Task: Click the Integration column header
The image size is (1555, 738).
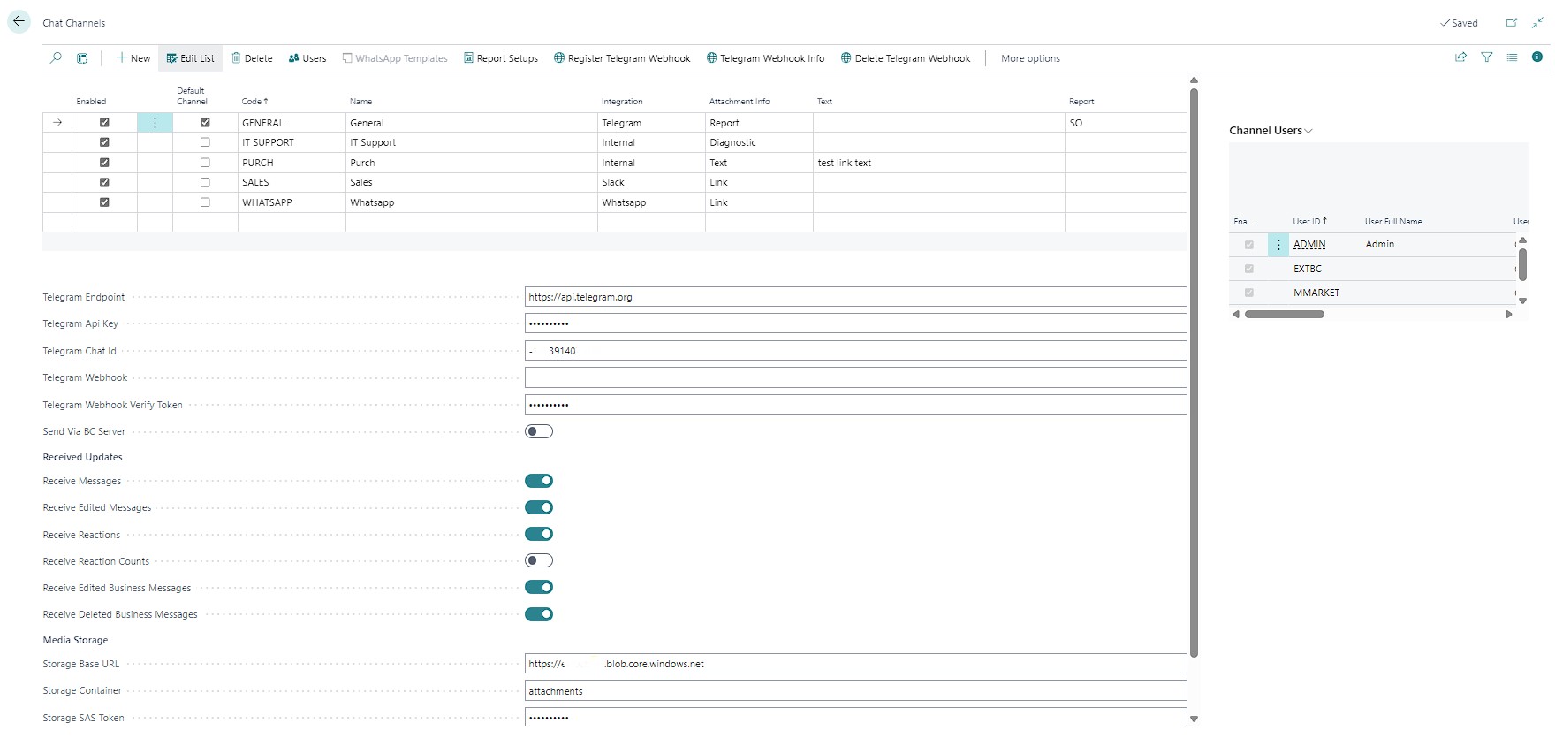Action: pos(622,102)
